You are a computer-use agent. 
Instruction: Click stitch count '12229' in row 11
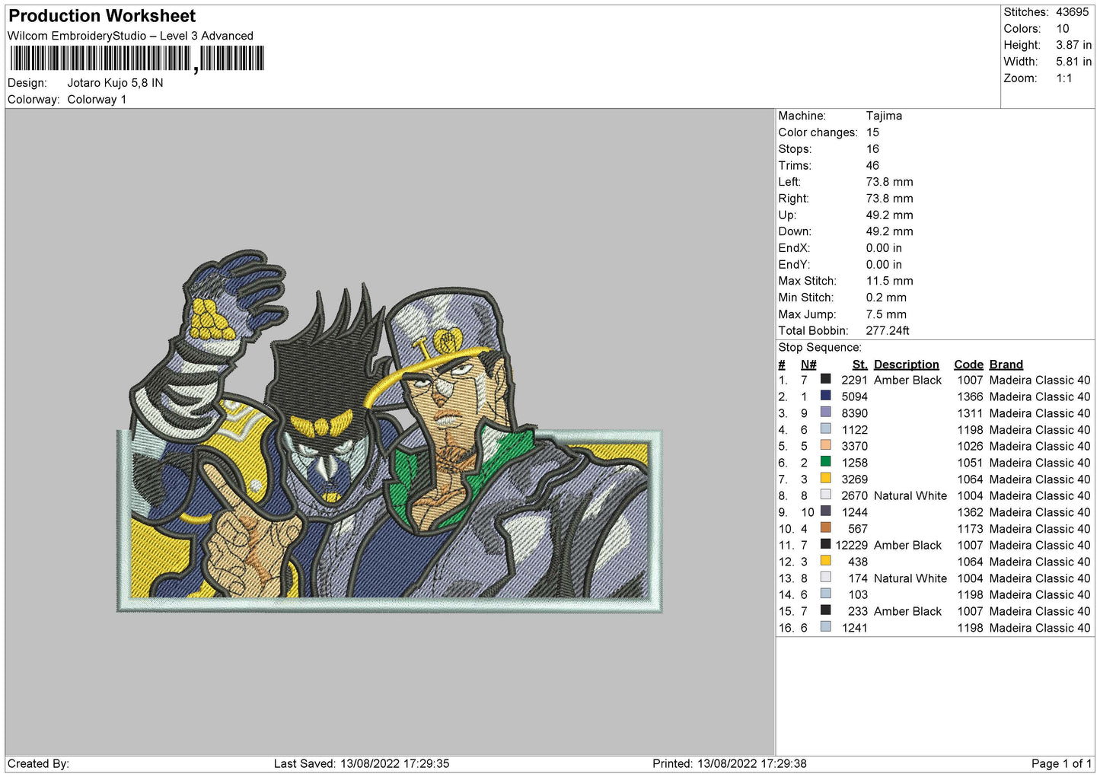coord(851,545)
